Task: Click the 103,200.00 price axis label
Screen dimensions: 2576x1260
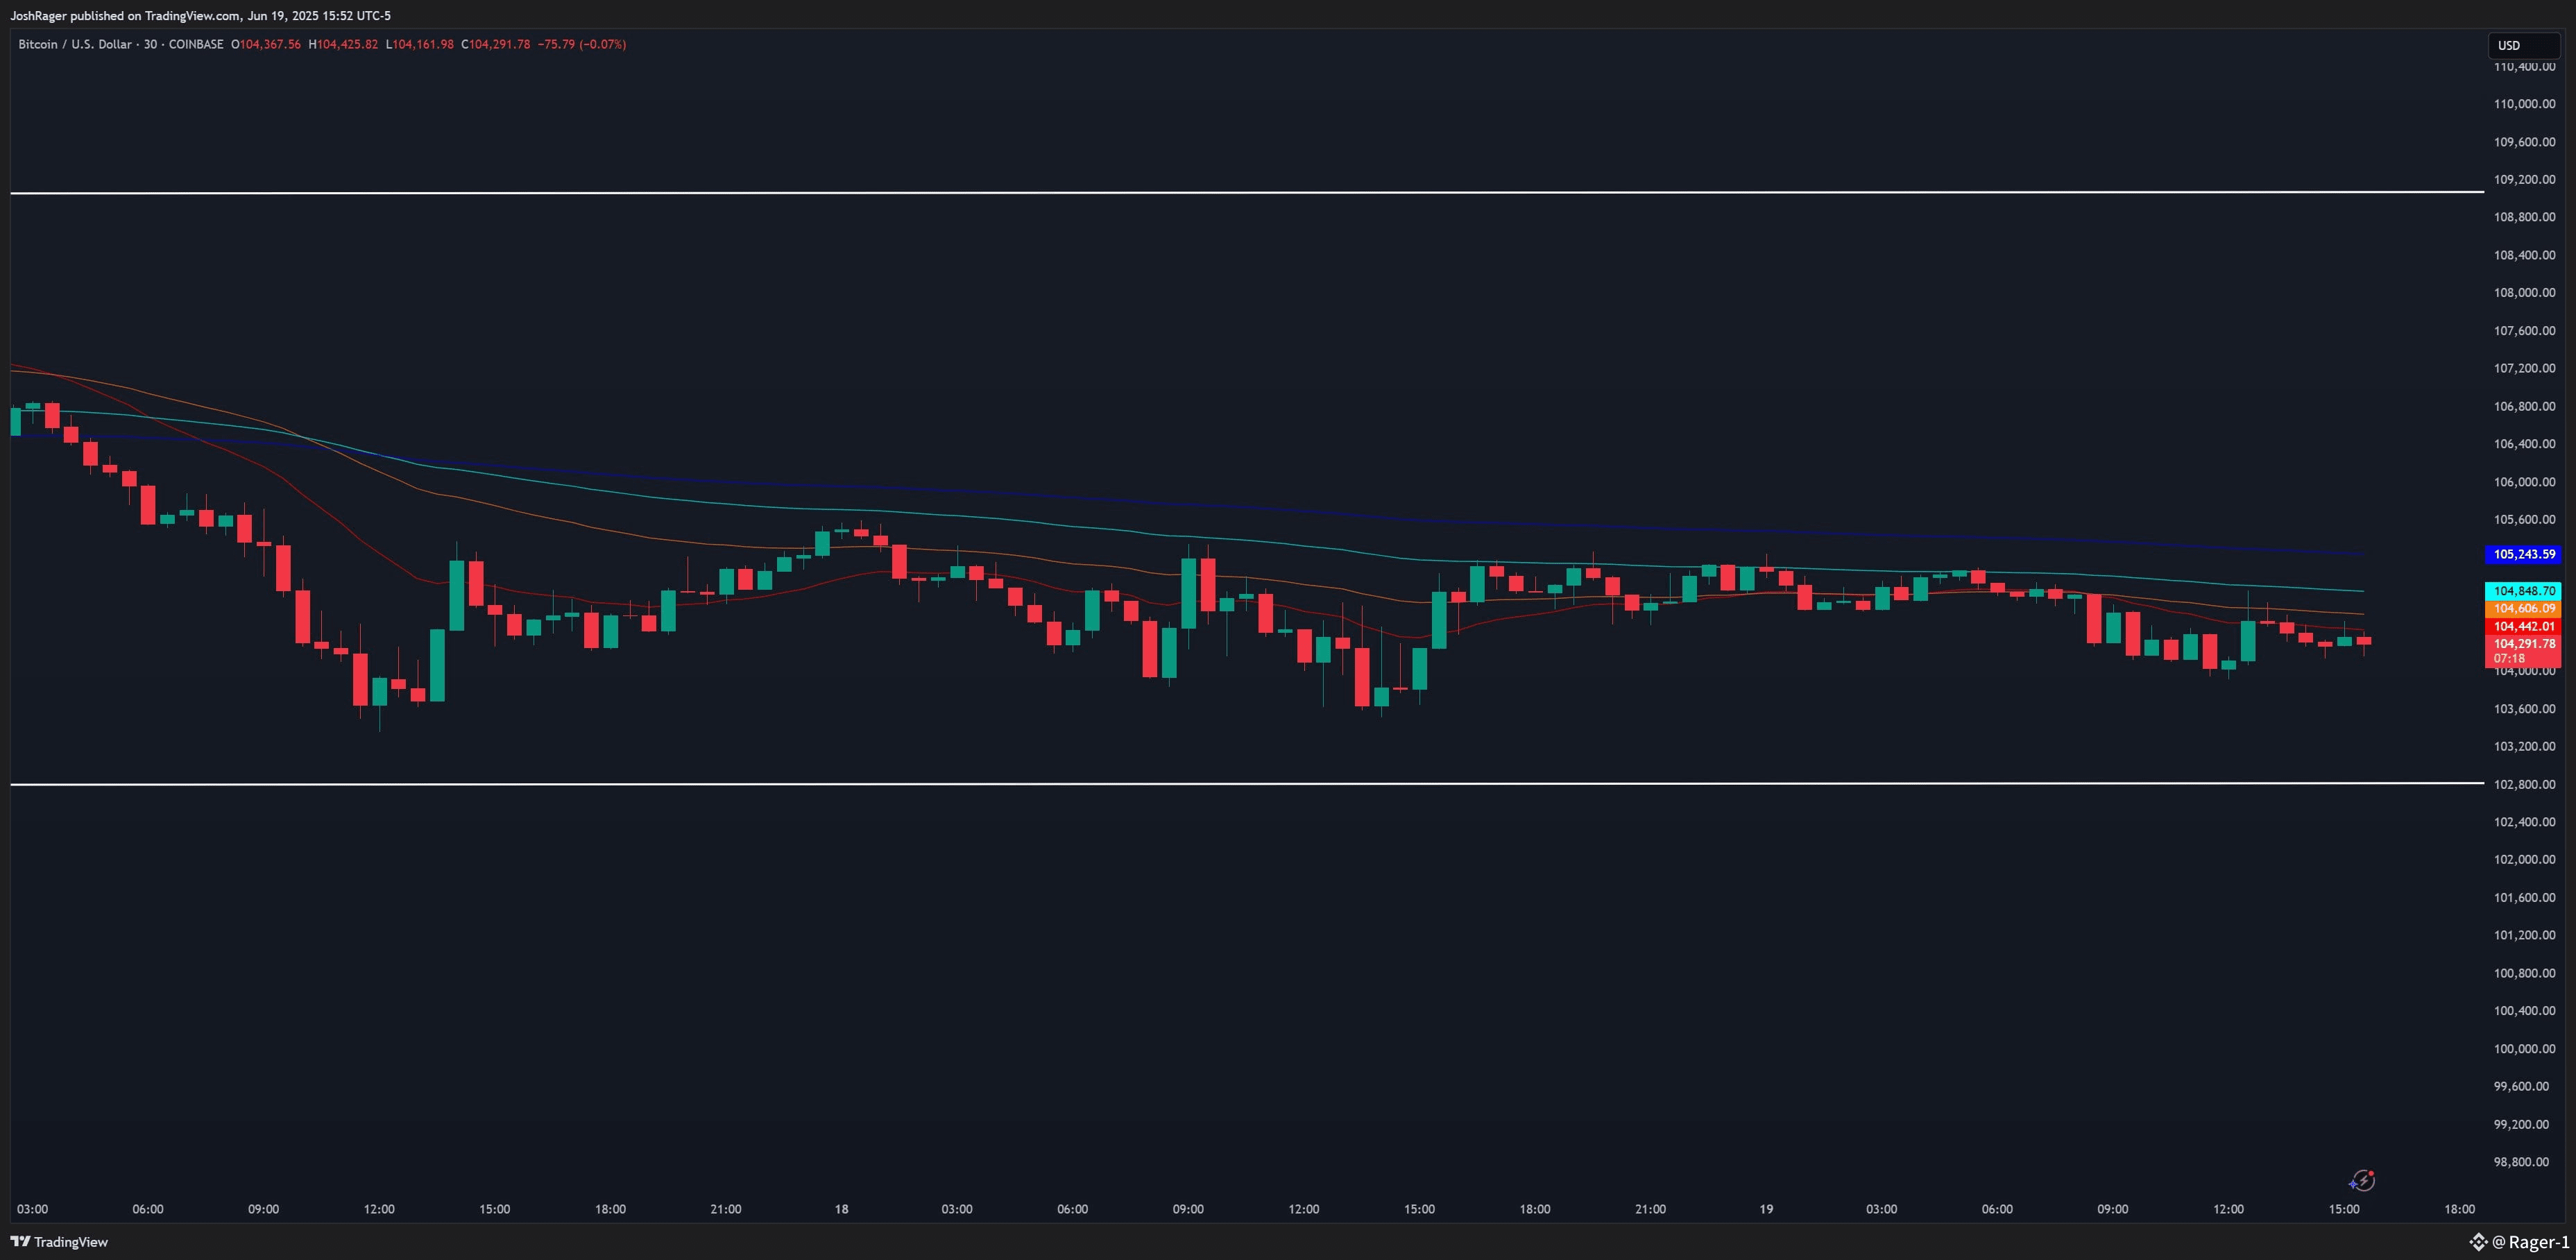Action: tap(2524, 746)
